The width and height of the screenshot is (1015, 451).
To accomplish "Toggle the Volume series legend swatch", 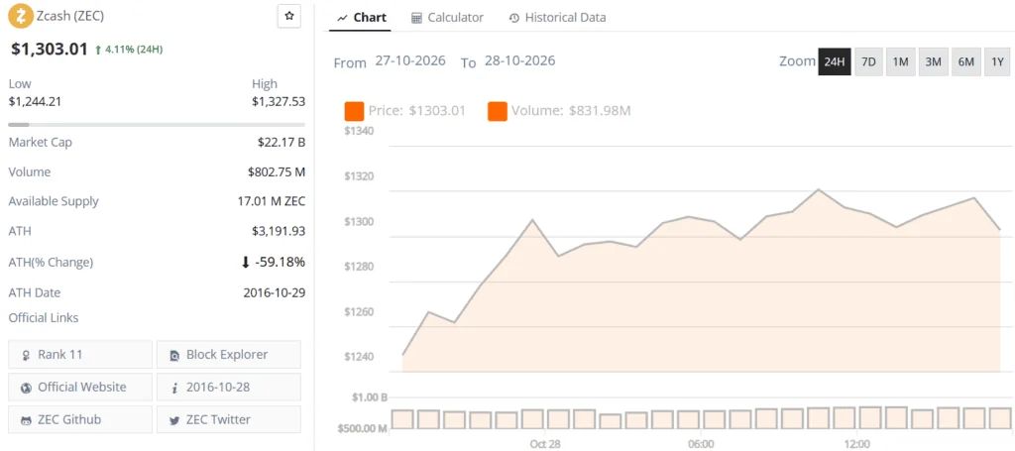I will 498,111.
